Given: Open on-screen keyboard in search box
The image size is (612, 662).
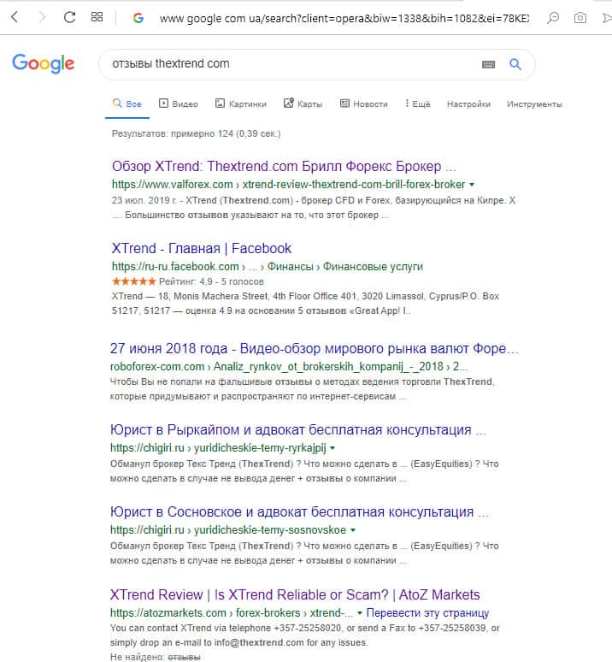Looking at the screenshot, I should pyautogui.click(x=489, y=64).
